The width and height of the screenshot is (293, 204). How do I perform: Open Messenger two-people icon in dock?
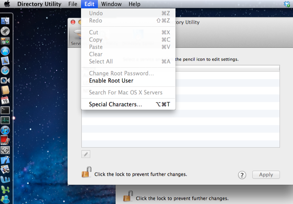click(x=5, y=199)
